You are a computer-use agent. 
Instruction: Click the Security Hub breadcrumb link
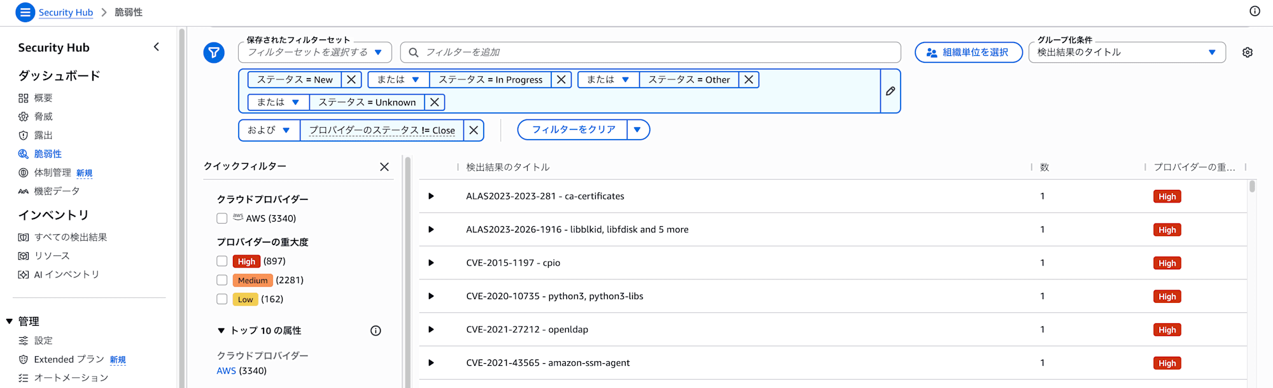(66, 12)
